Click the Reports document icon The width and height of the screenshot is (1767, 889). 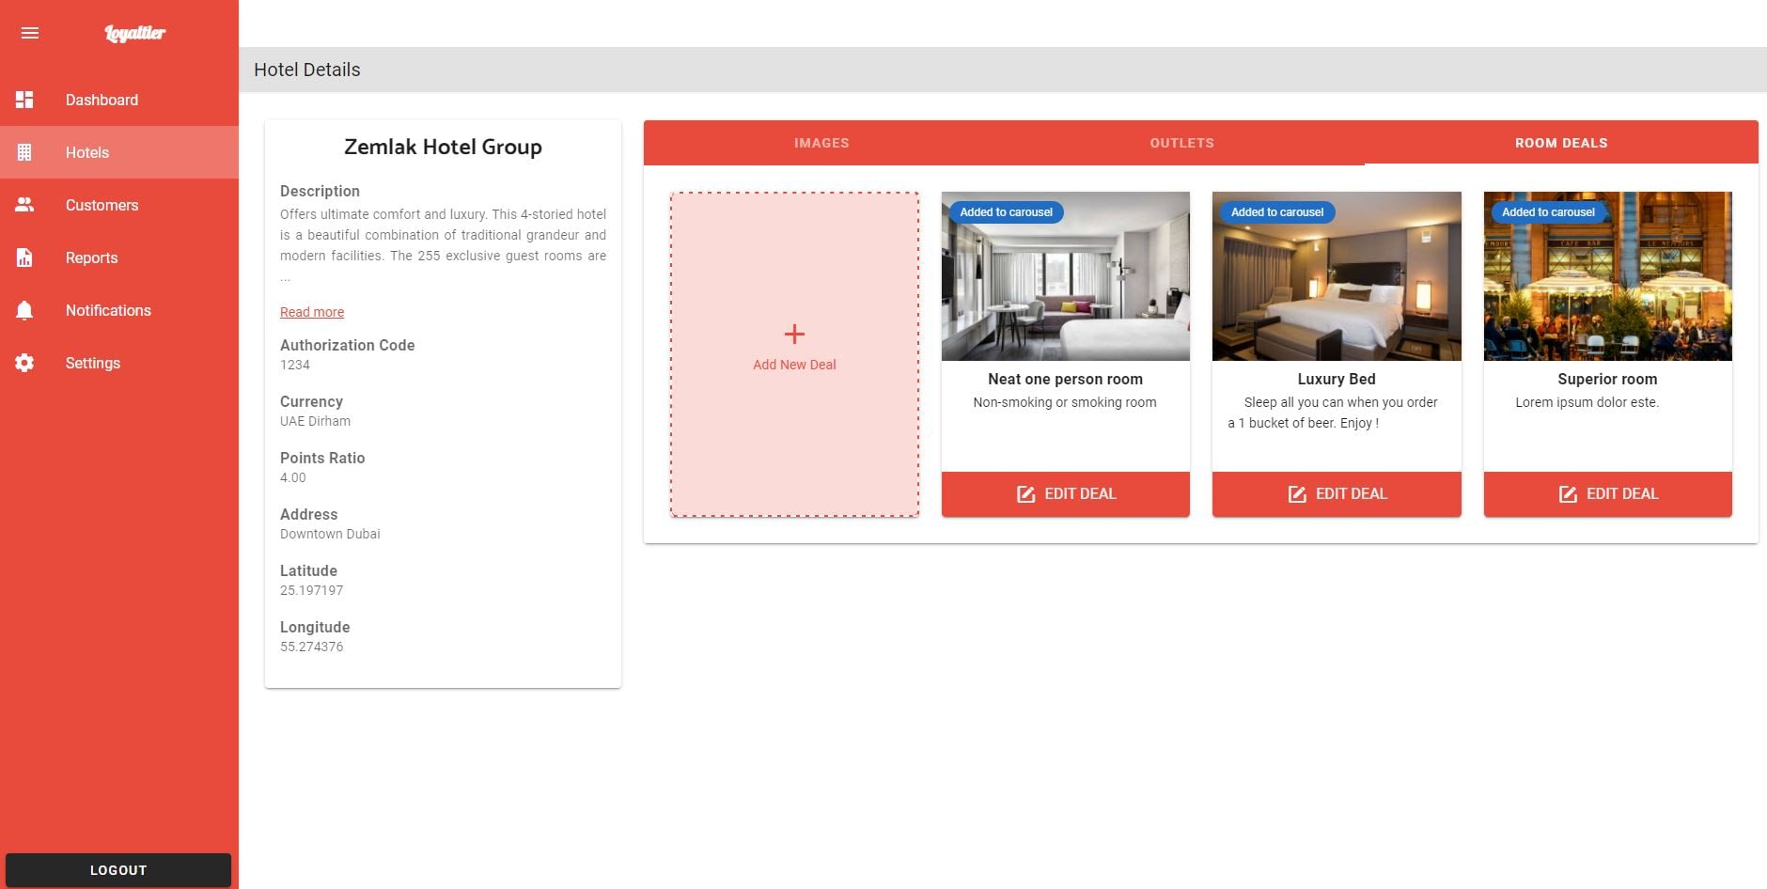click(x=24, y=257)
